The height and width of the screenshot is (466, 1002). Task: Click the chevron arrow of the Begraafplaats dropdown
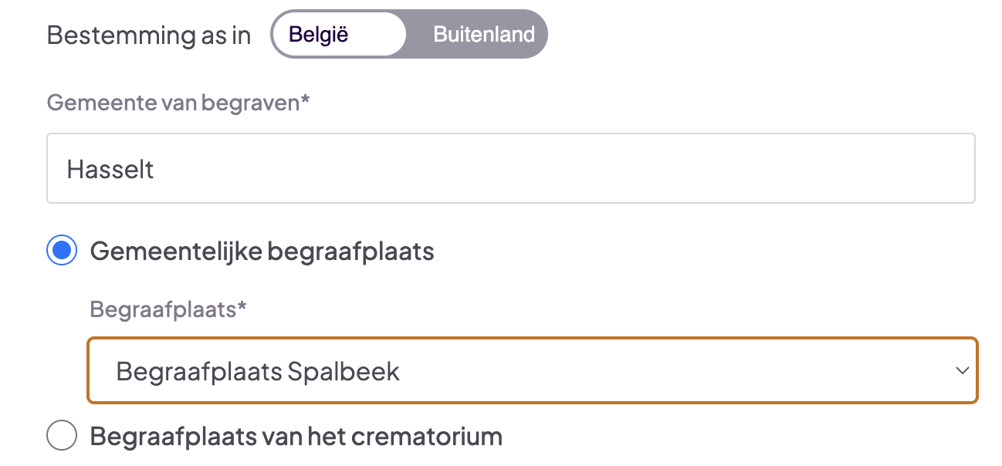(962, 371)
